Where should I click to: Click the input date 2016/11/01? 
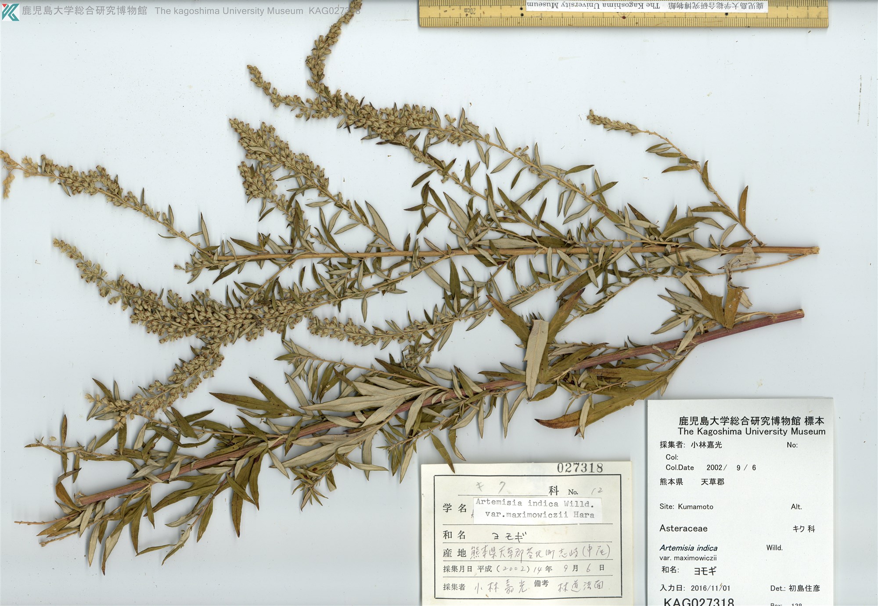pos(710,588)
